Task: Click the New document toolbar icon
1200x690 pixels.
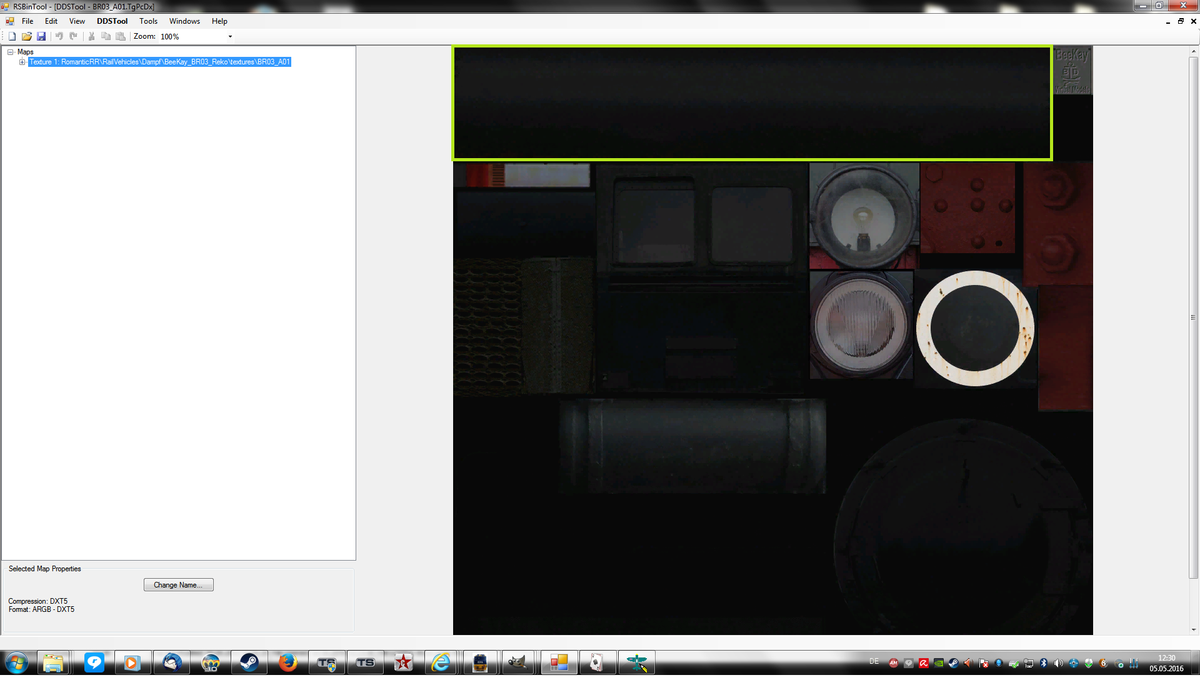Action: click(12, 36)
